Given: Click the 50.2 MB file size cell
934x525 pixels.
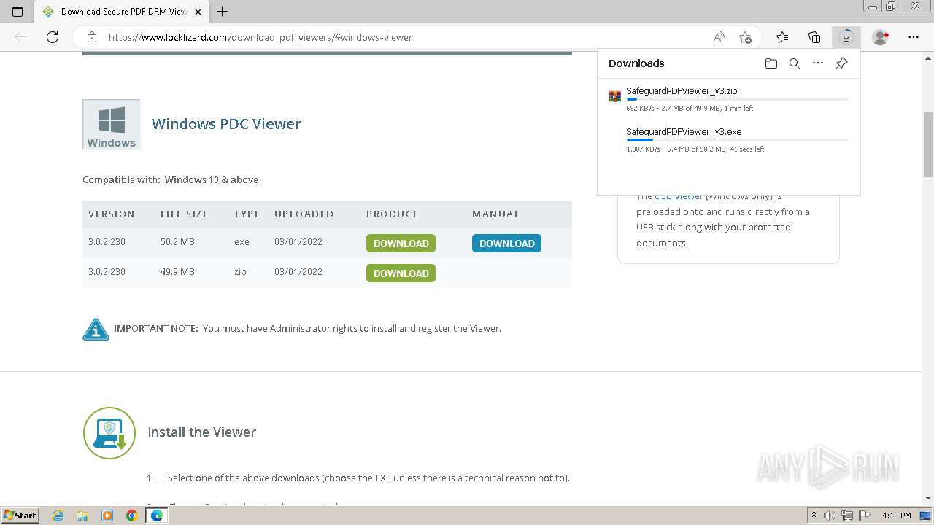Looking at the screenshot, I should coord(177,242).
